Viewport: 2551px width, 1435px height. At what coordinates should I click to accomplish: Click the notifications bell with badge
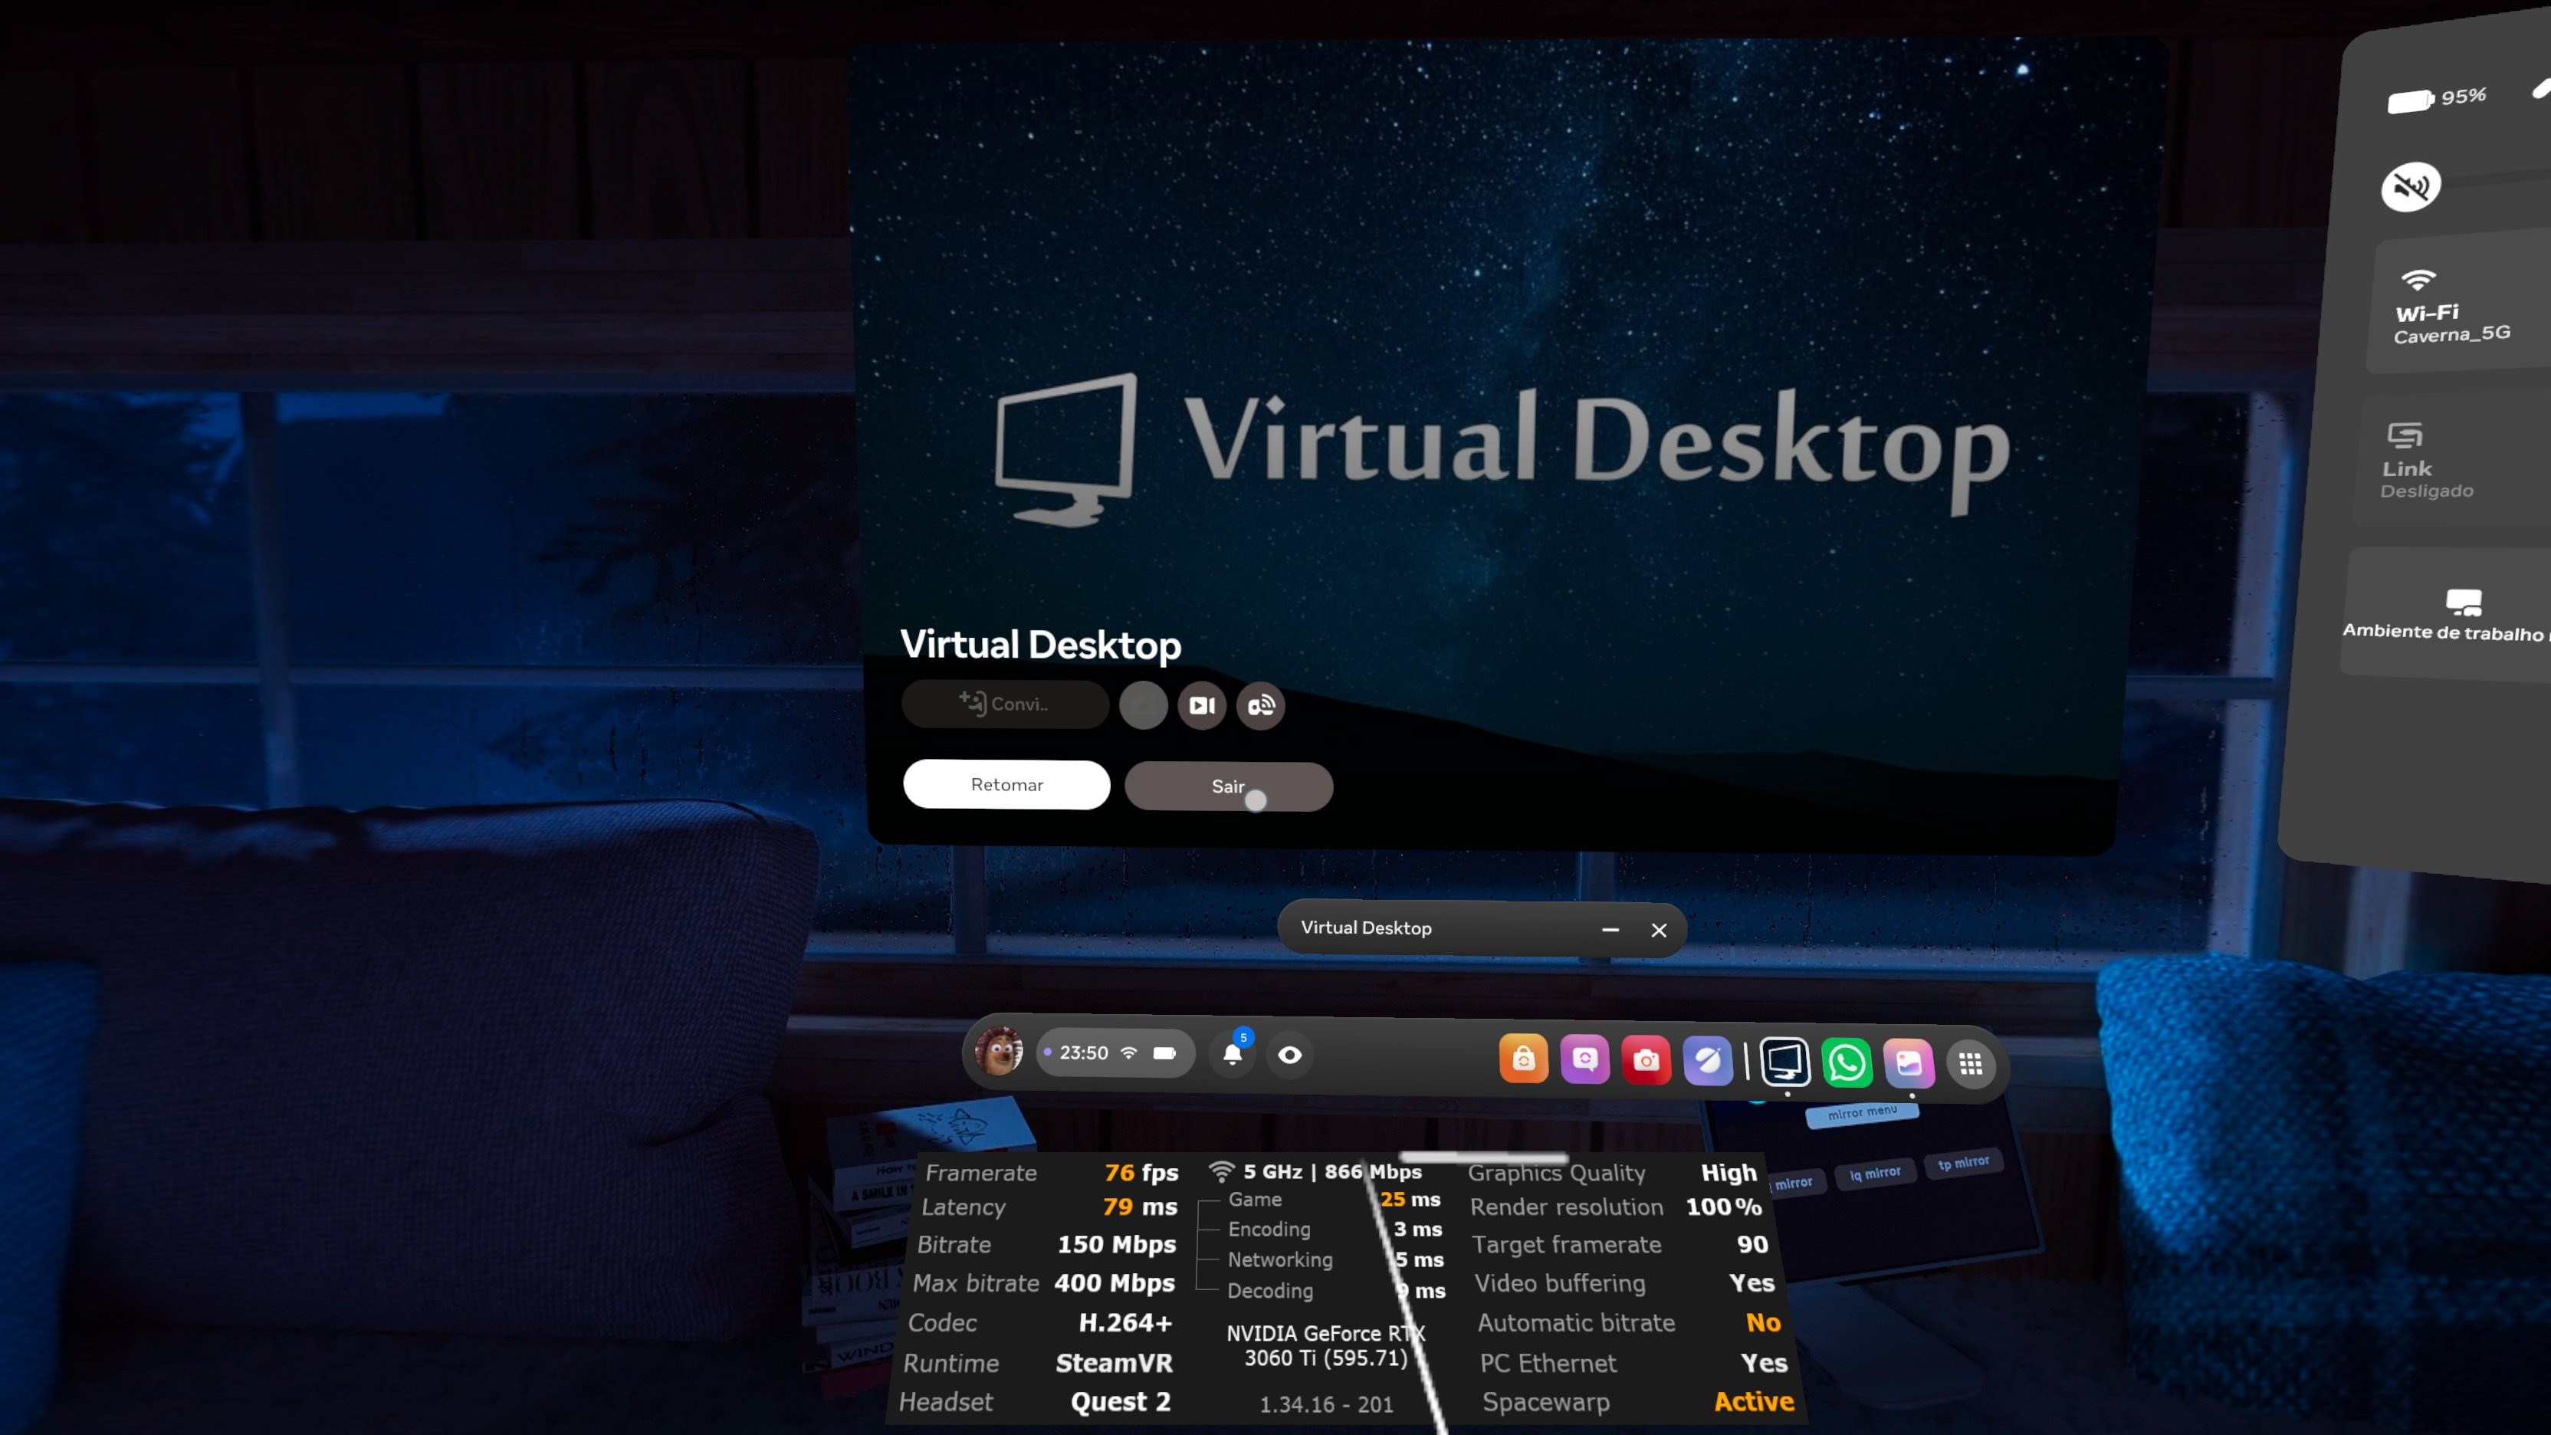tap(1232, 1054)
